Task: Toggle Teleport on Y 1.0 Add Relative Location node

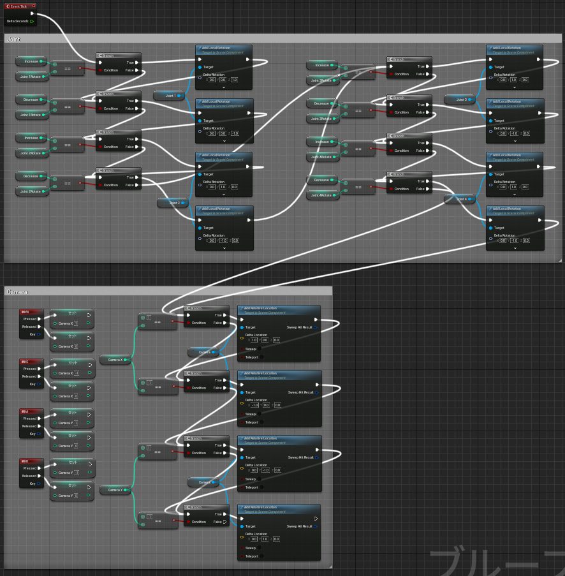Action: tap(261, 556)
